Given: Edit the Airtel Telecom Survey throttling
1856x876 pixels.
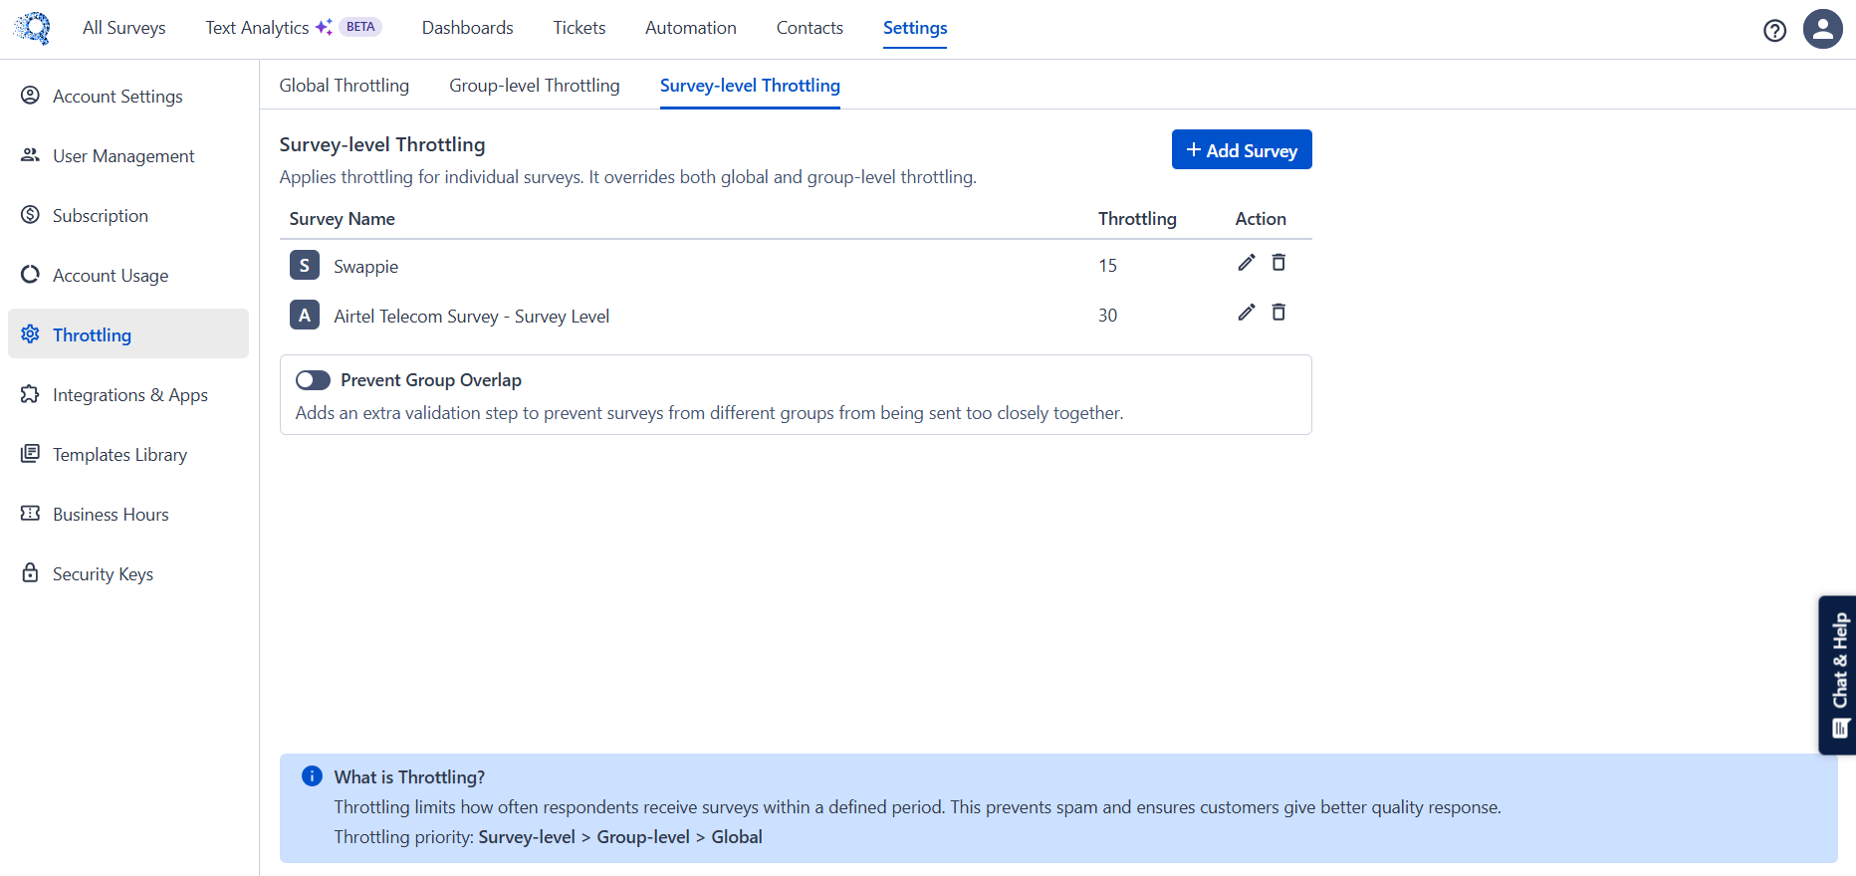Looking at the screenshot, I should tap(1246, 313).
